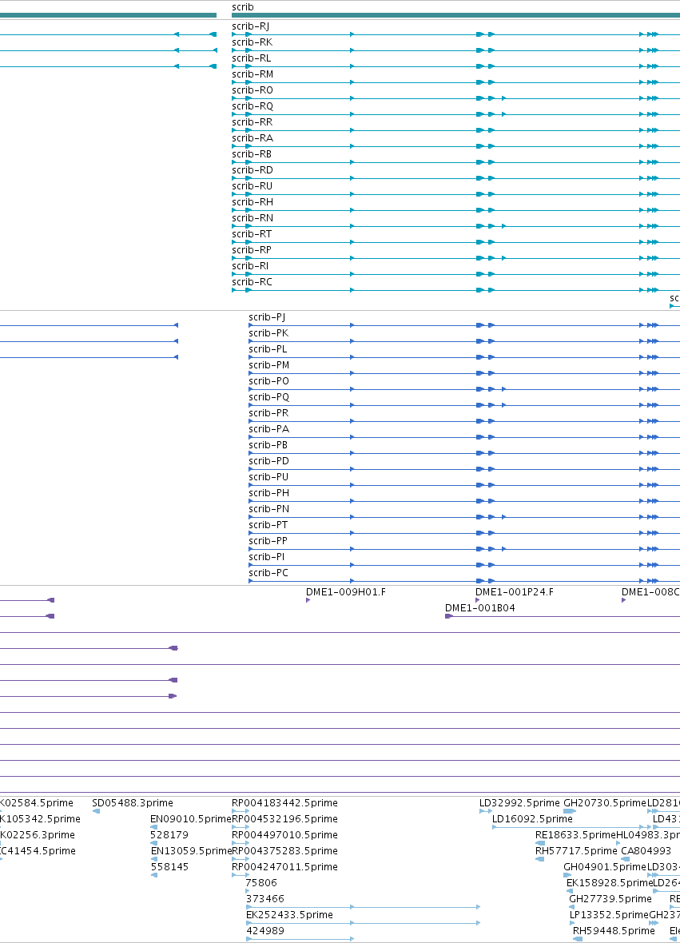Click the scrib-PI protein label
Screen dimensions: 680x943
point(267,557)
